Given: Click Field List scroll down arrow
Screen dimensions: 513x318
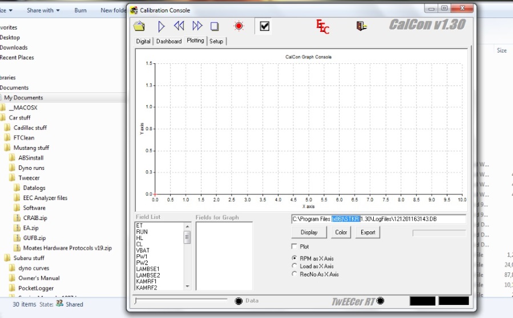Looking at the screenshot, I should pos(188,286).
